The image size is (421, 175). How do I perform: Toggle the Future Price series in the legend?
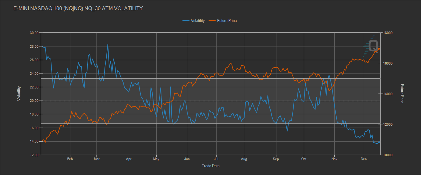(227, 21)
